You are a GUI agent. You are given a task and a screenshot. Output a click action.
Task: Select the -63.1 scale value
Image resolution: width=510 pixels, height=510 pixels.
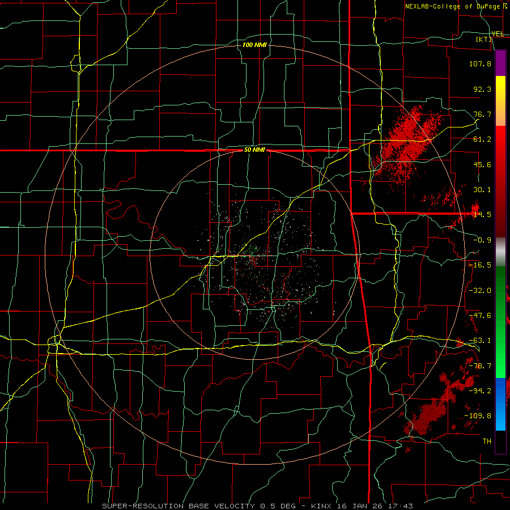(480, 341)
